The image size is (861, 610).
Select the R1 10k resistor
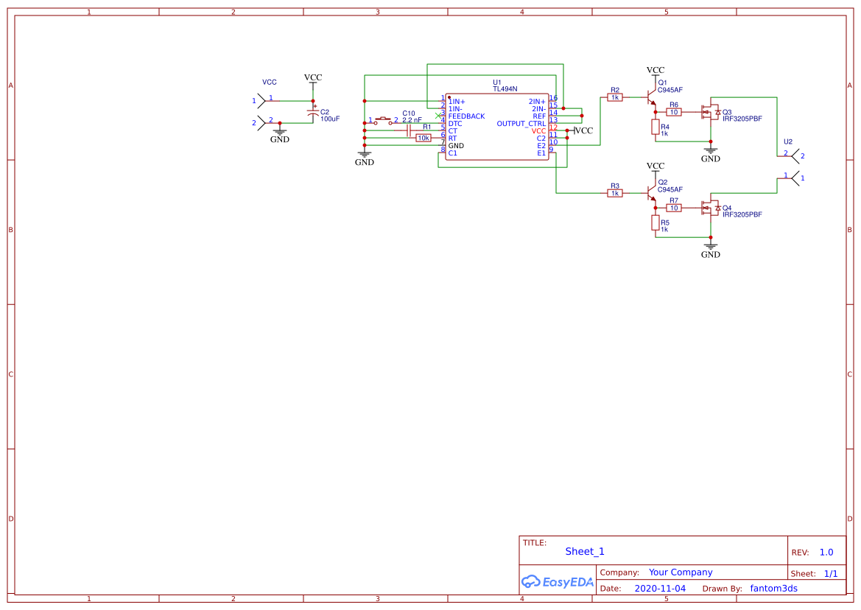424,138
